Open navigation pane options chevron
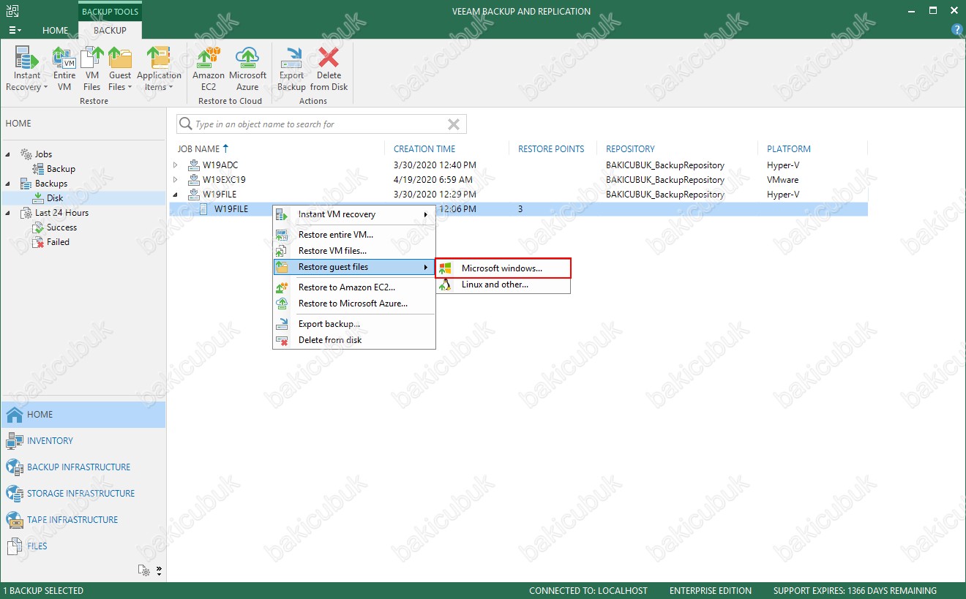 point(160,570)
